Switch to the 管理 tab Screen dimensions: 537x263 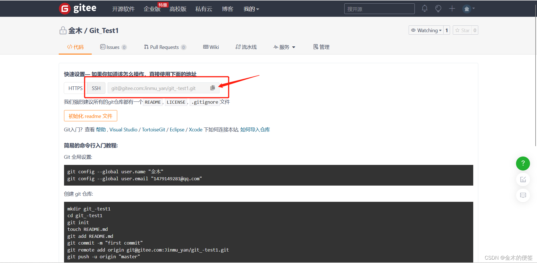321,47
